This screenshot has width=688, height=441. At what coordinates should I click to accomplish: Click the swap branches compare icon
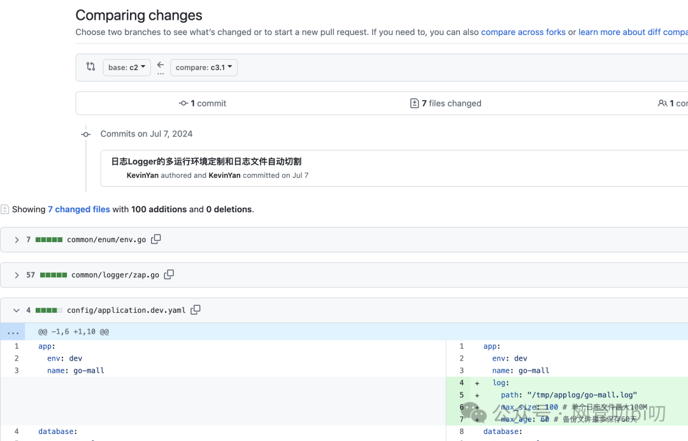coord(90,67)
